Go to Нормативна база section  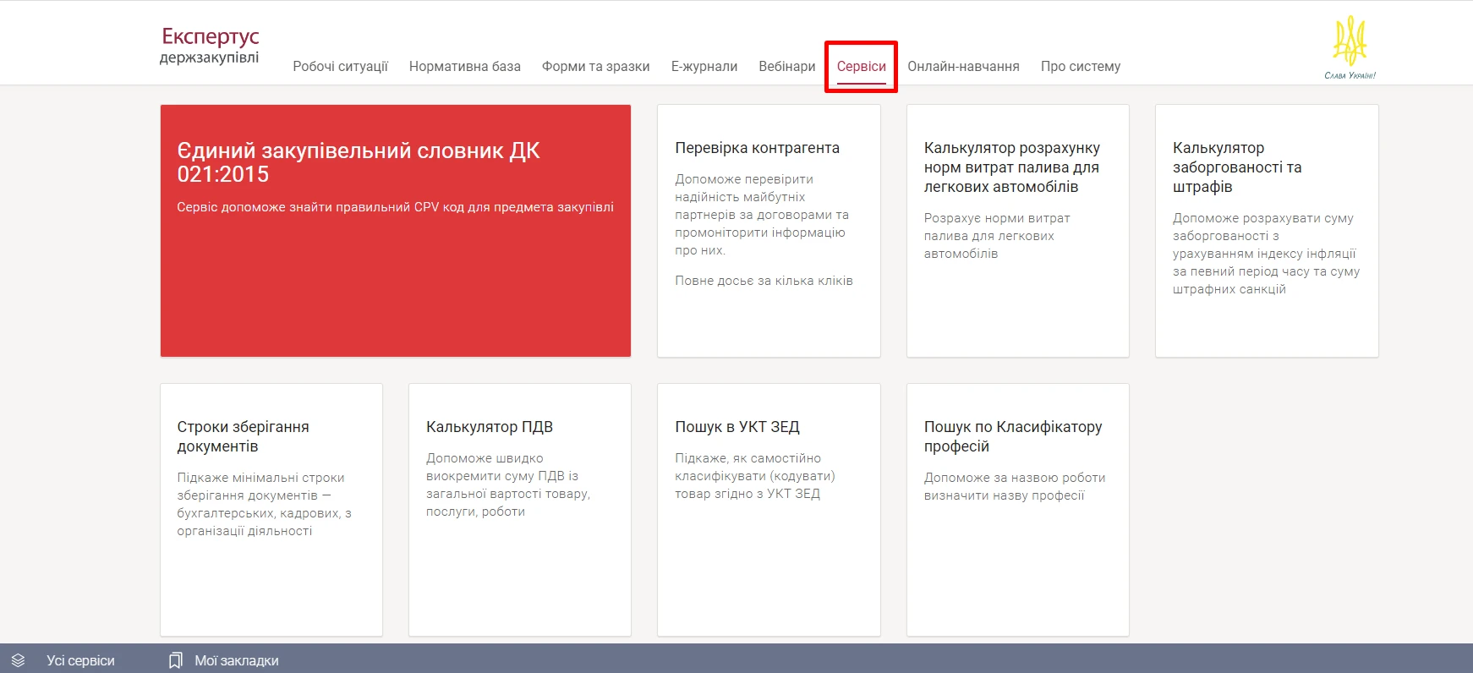[464, 66]
